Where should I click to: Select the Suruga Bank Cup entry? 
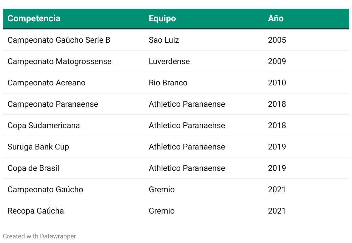pos(38,147)
